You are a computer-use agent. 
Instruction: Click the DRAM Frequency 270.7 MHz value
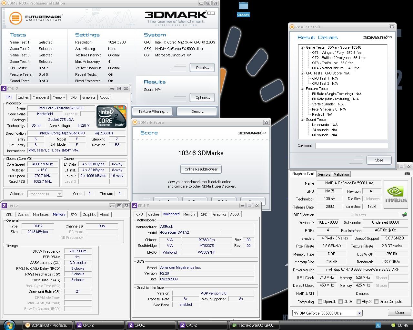tap(78, 251)
